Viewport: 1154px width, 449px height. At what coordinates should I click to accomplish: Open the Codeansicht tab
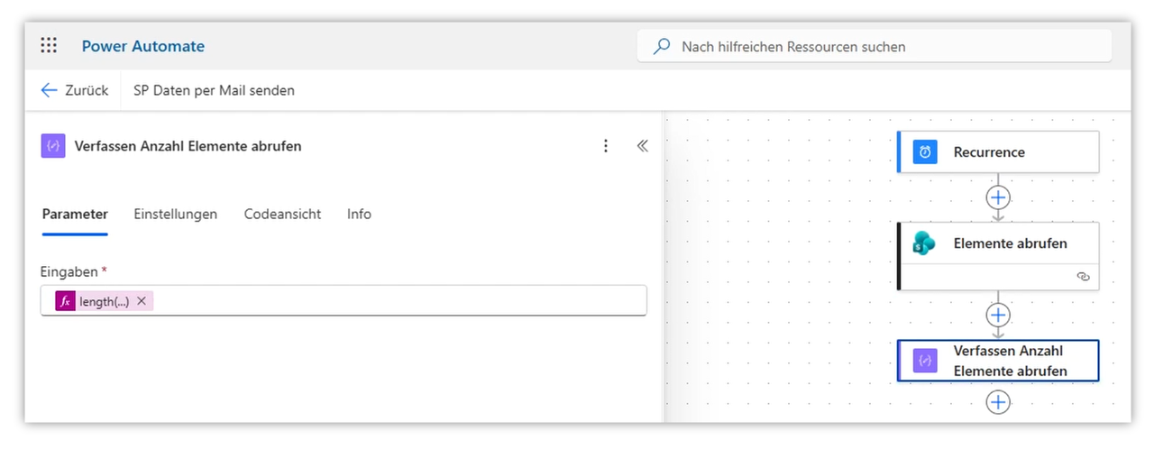(282, 215)
